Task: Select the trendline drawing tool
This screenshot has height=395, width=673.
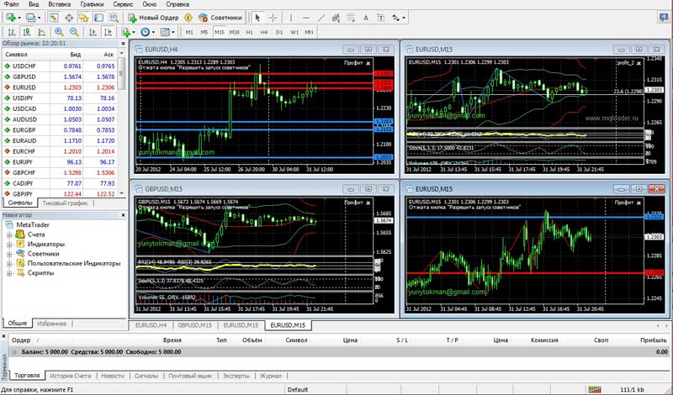Action: (x=321, y=18)
